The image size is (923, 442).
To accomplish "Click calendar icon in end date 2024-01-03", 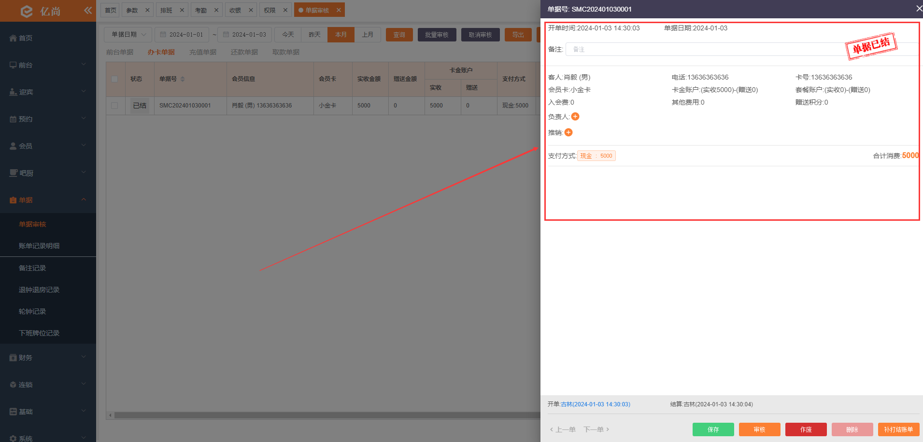I will pos(226,35).
